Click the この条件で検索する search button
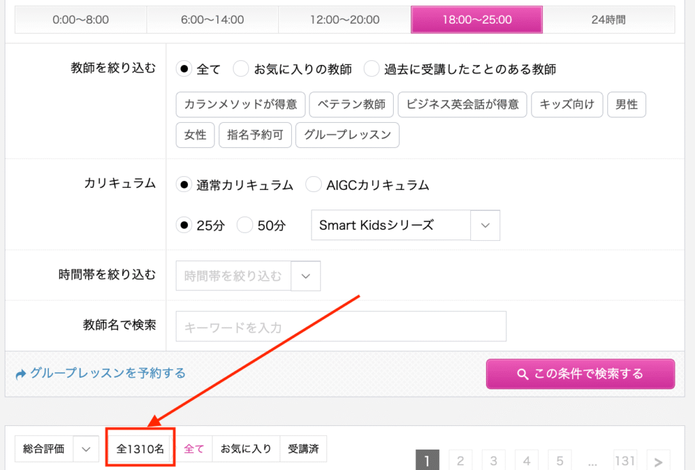Screen dimensions: 695x470 (580, 374)
